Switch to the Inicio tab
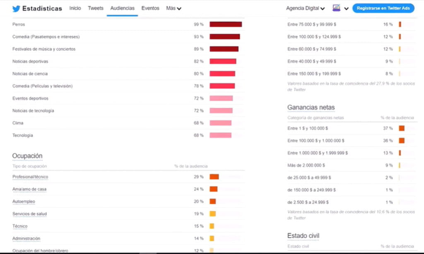Viewport: 424px width, 254px height. 75,8
